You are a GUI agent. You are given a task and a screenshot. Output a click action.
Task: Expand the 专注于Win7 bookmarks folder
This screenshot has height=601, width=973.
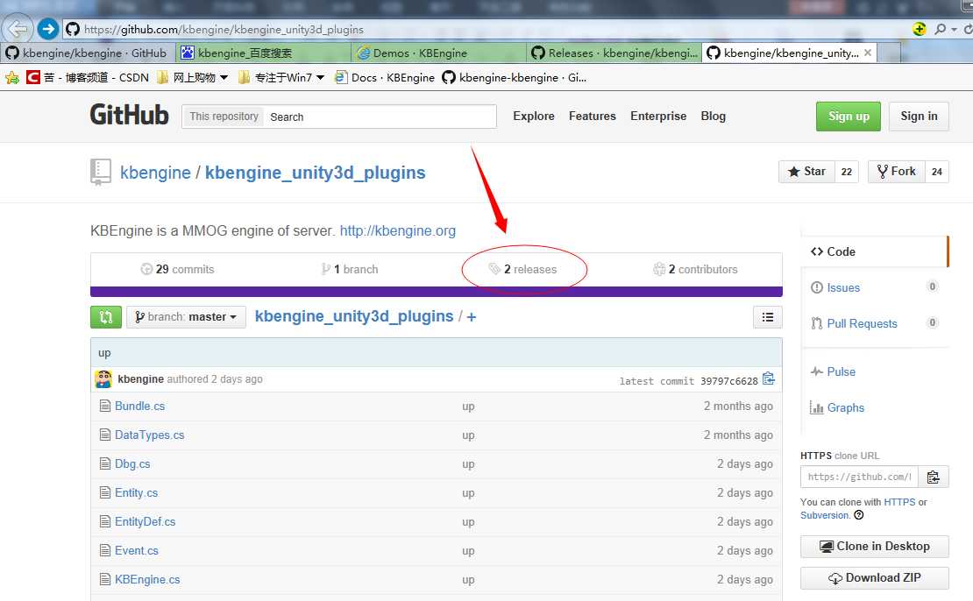tap(281, 77)
